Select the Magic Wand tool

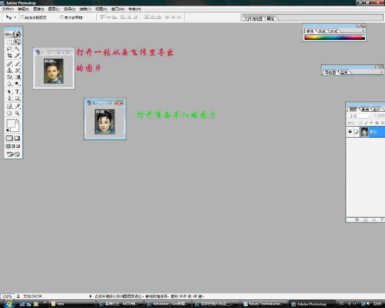[17, 49]
